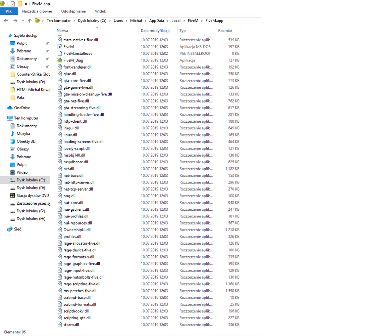This screenshot has height=336, width=371.
Task: Select OneDrive in navigation pane
Action: (x=22, y=108)
